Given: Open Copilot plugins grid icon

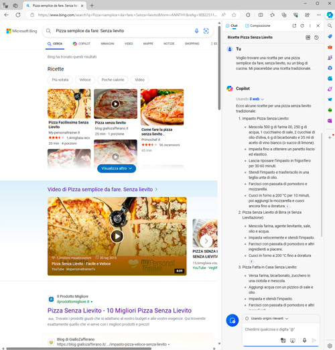Looking at the screenshot, I should pos(308,38).
